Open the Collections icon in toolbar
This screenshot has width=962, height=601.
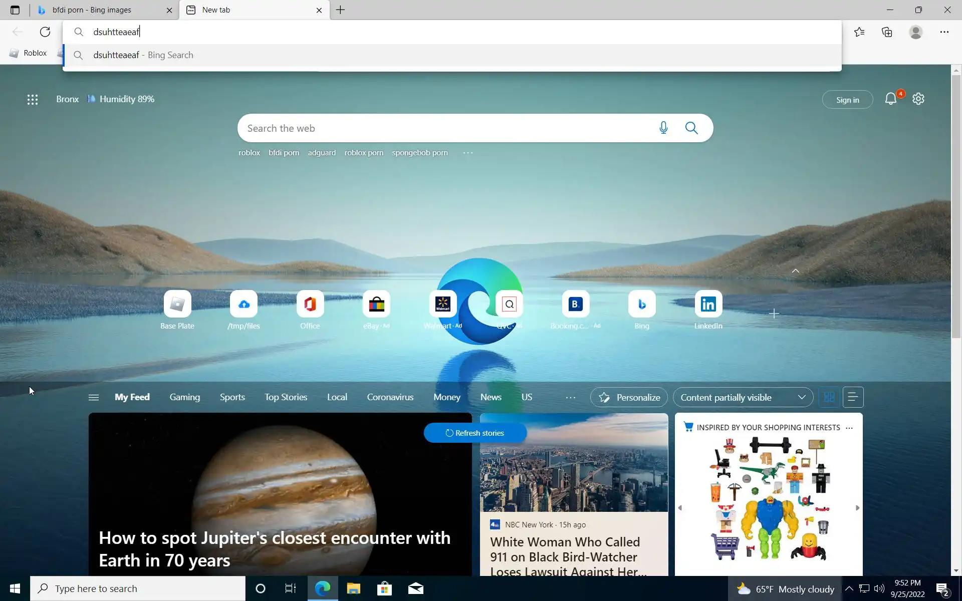887,32
